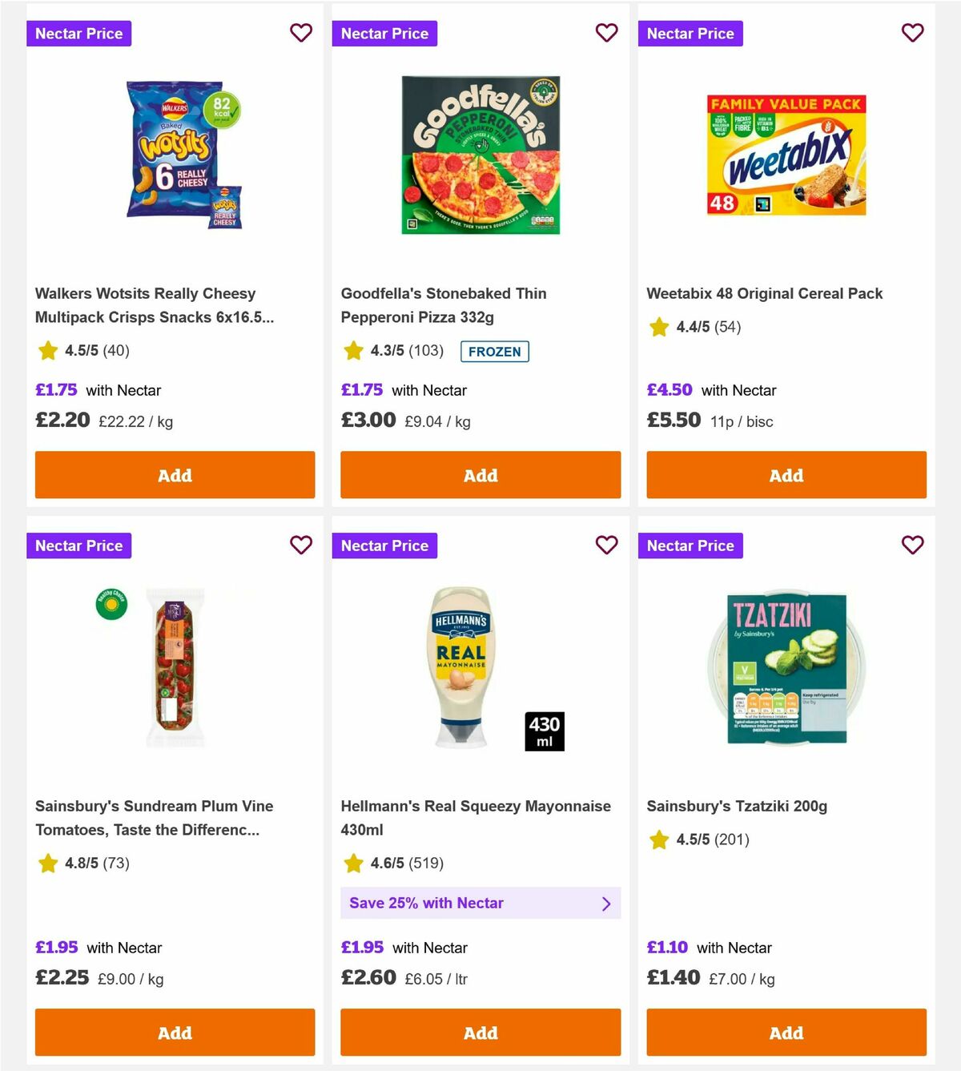Add Weetabix 48 Original Cereal Pack to basket

point(786,475)
